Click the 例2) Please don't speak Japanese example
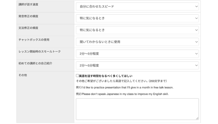The image size is (218, 124). click(x=122, y=94)
